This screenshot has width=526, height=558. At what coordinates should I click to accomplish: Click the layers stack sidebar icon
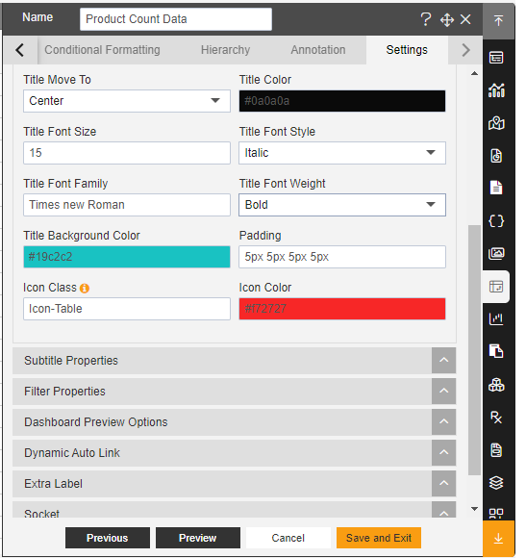496,483
